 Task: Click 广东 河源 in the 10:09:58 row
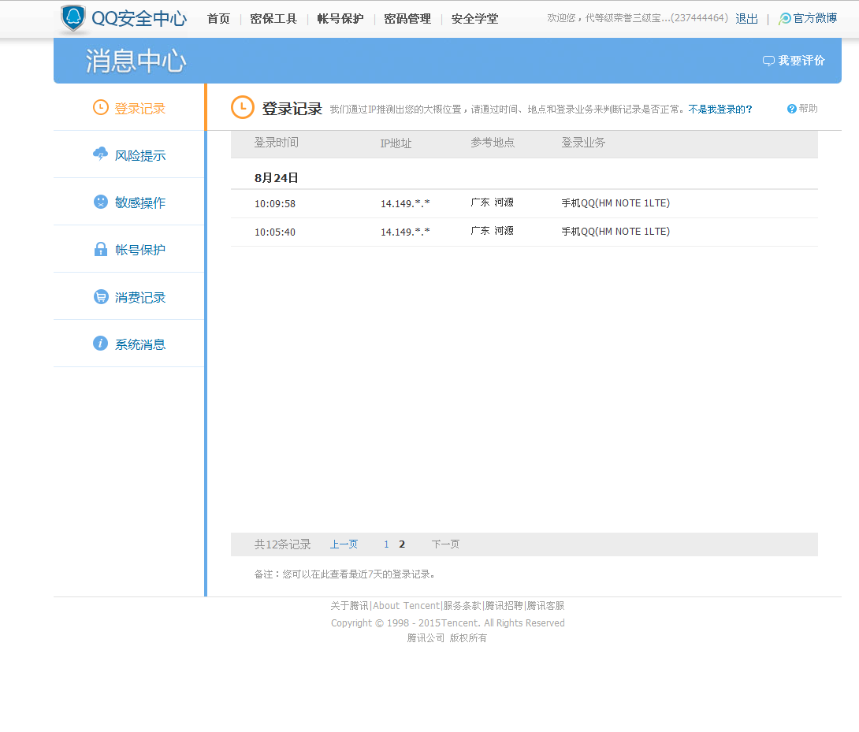[492, 203]
